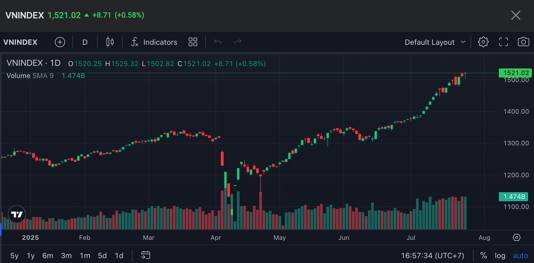Click the 1300.00 price axis label
534x263 pixels.
[516, 143]
